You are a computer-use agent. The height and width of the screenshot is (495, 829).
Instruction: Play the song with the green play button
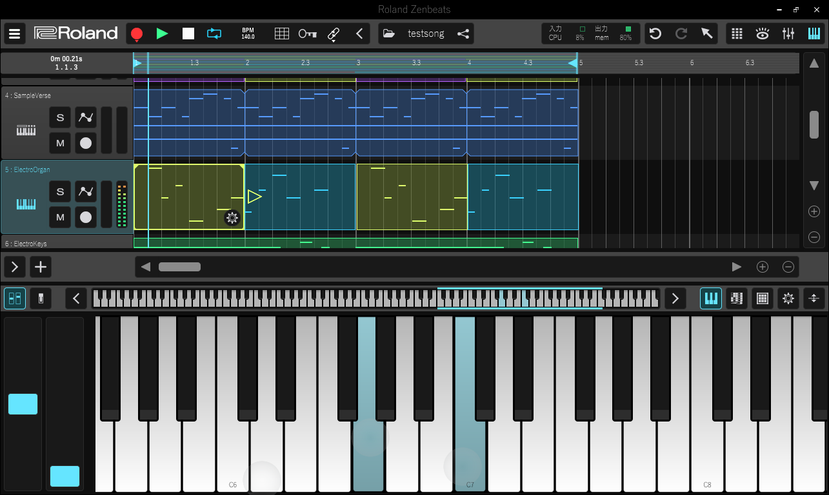tap(162, 34)
